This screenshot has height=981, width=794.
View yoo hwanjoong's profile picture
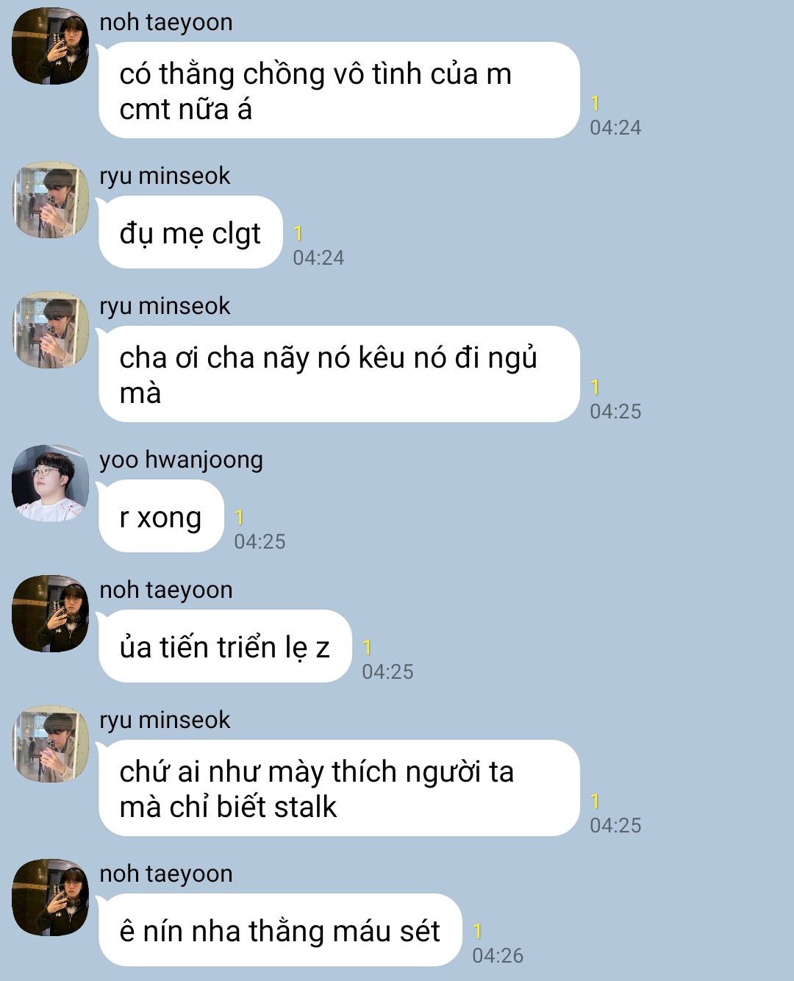tap(51, 484)
